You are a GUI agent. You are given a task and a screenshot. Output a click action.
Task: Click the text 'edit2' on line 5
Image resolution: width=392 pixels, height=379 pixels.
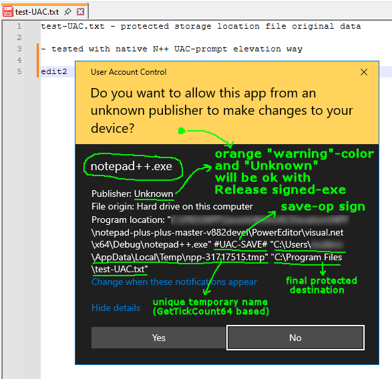tap(54, 71)
